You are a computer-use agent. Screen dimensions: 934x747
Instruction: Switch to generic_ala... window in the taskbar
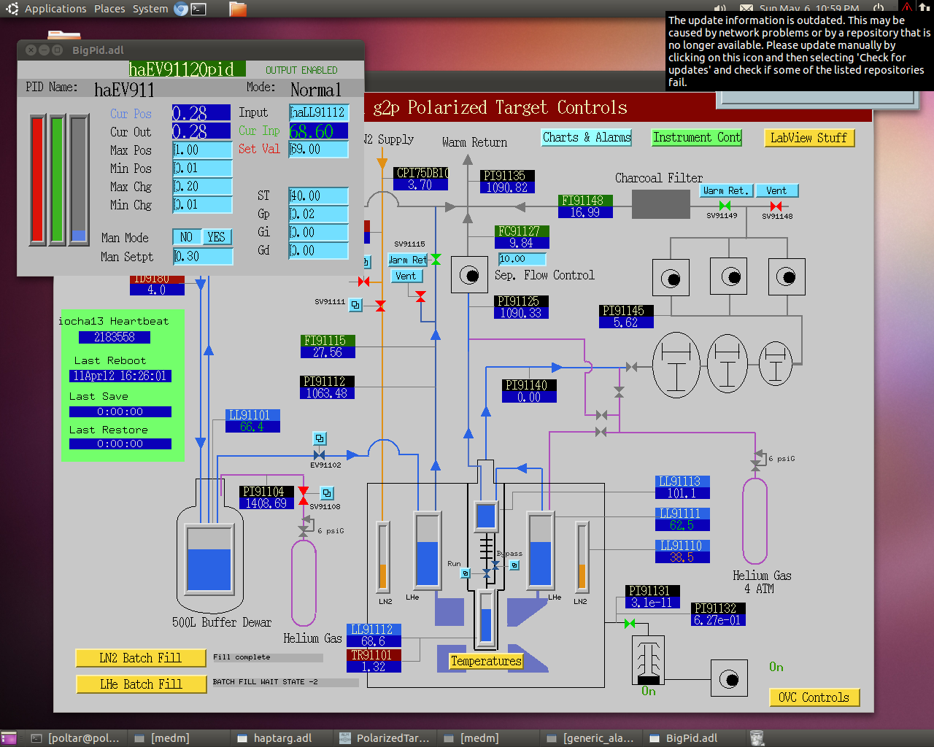pyautogui.click(x=592, y=738)
